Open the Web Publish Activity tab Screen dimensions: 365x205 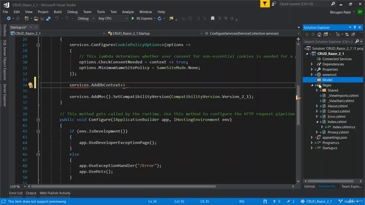coord(55,193)
